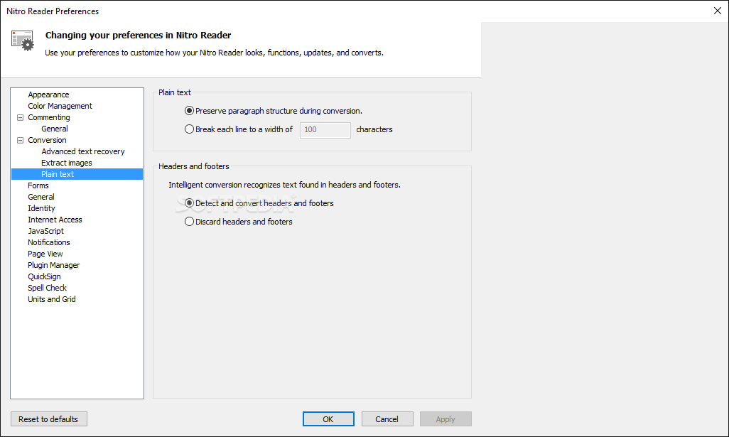
Task: Open Advanced text recovery settings
Action: (x=82, y=151)
